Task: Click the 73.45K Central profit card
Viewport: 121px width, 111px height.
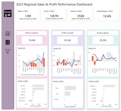Action: pos(32,40)
